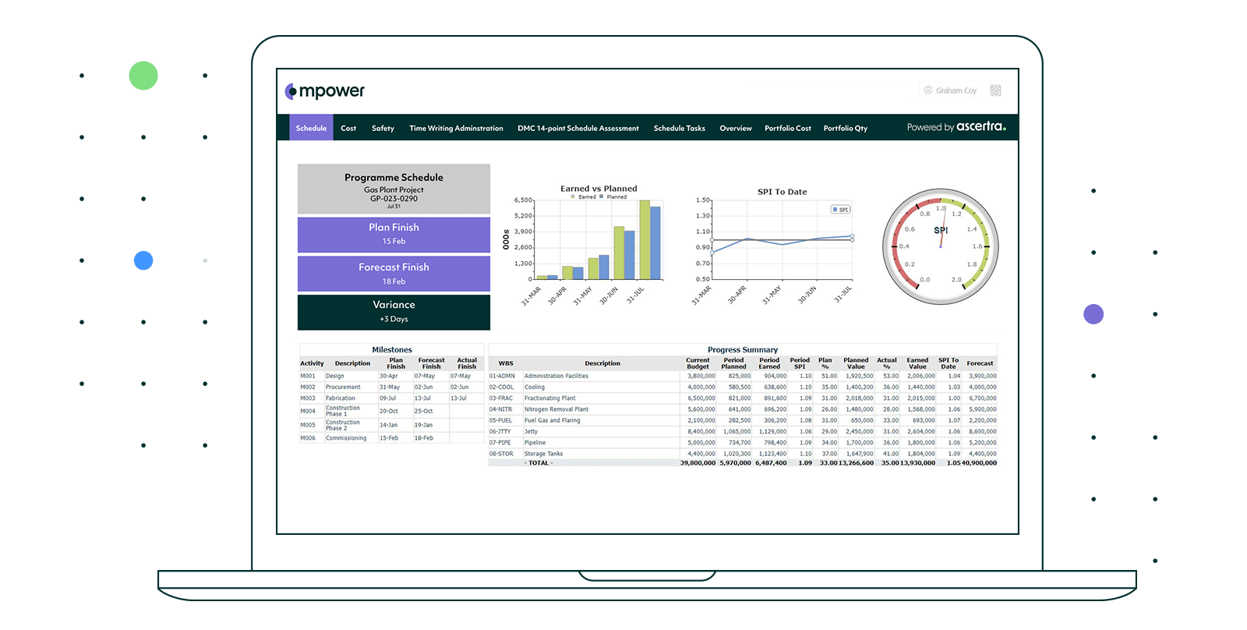Screen dimensions: 1247x630
Task: Open the Portfolio Qty tab
Action: pyautogui.click(x=845, y=128)
